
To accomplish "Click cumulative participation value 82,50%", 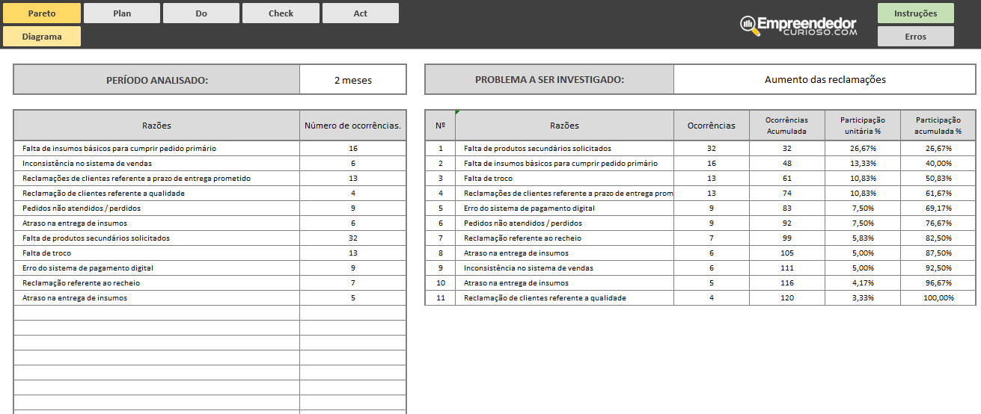I will [x=938, y=238].
